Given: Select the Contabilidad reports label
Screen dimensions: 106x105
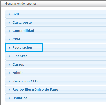Looking at the screenshot, I should [x=23, y=31].
